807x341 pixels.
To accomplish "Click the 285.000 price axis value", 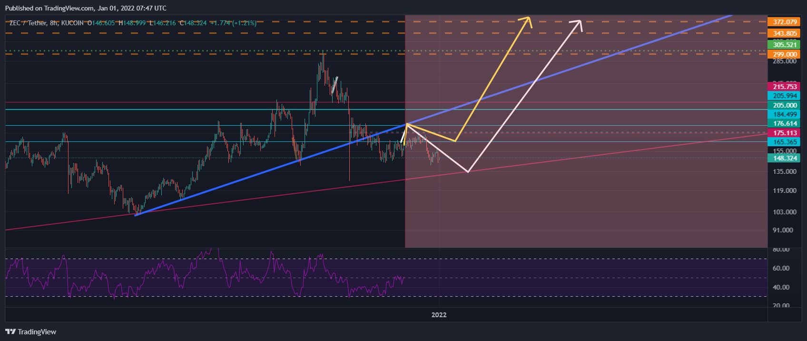I will 785,61.
